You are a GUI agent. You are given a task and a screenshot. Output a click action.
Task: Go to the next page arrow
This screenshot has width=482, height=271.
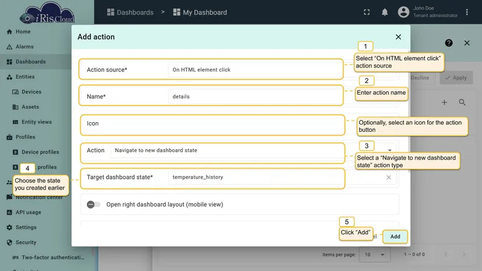pyautogui.click(x=464, y=254)
